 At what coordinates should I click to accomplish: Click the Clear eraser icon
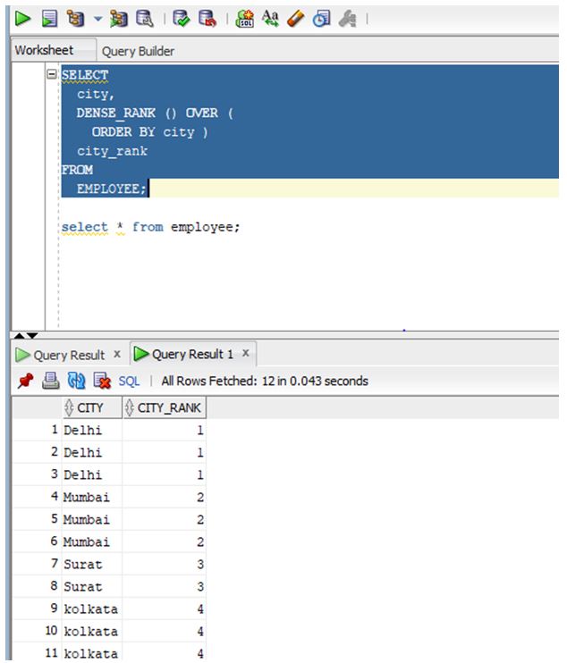click(296, 19)
